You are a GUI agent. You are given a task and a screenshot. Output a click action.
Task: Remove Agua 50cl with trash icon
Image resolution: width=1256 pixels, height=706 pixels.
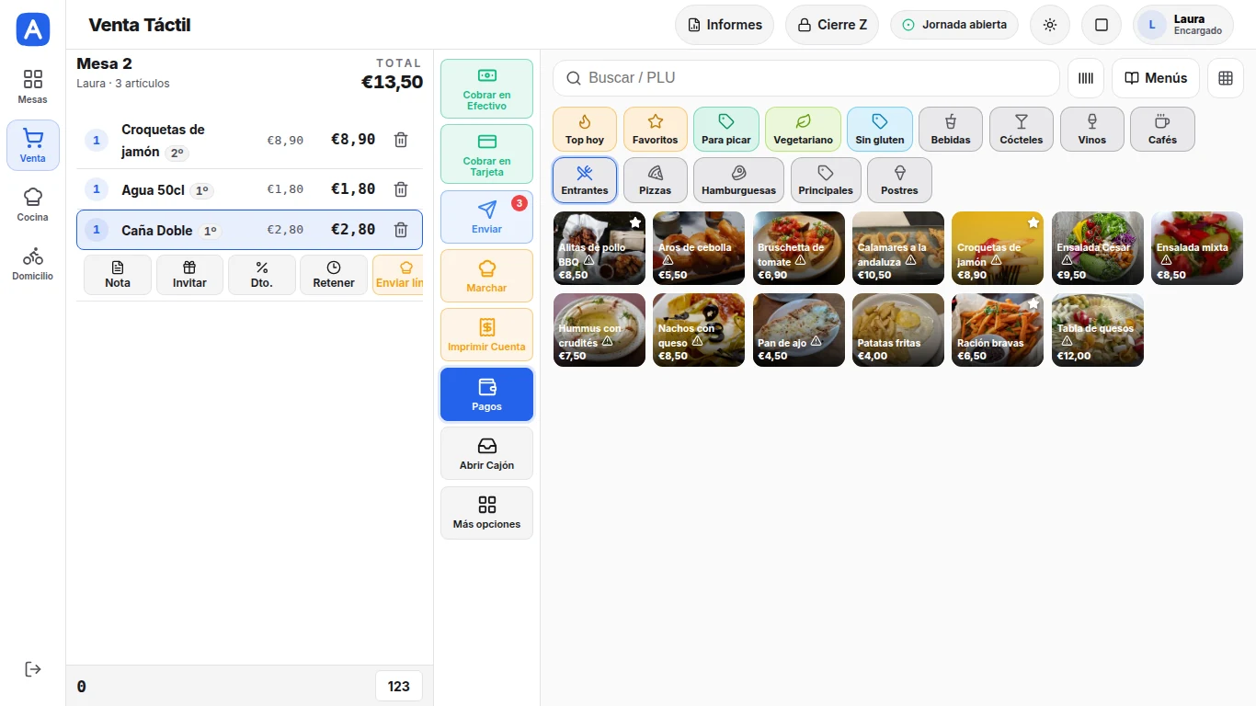pos(401,189)
